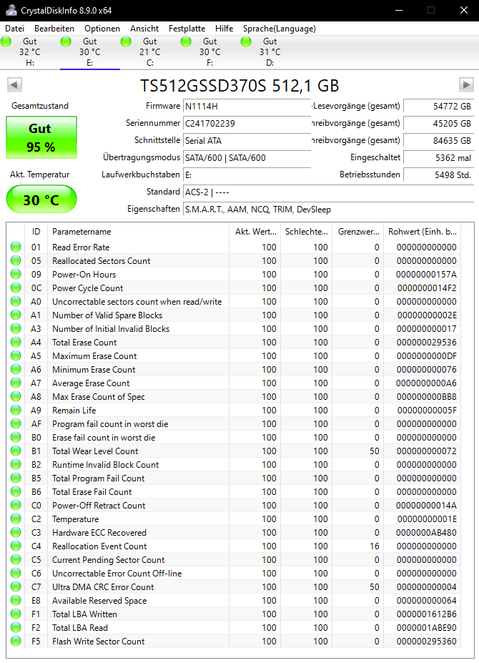Click the ID column header
This screenshot has width=479, height=663.
click(x=36, y=231)
